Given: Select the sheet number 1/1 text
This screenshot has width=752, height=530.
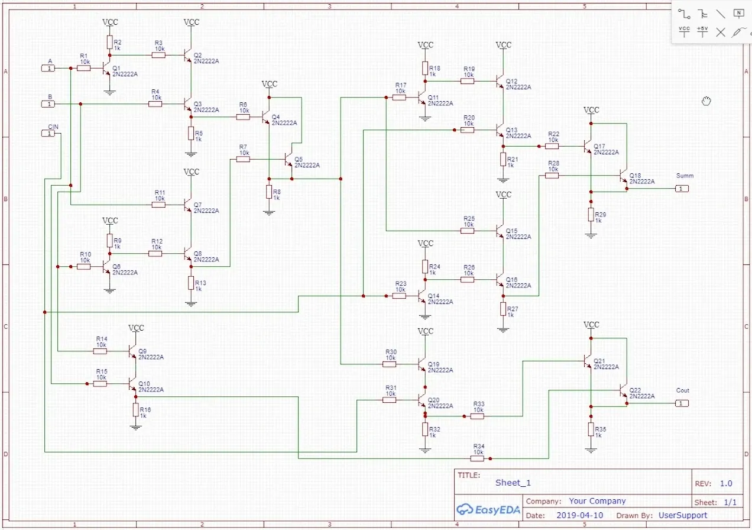Looking at the screenshot, I should [731, 502].
